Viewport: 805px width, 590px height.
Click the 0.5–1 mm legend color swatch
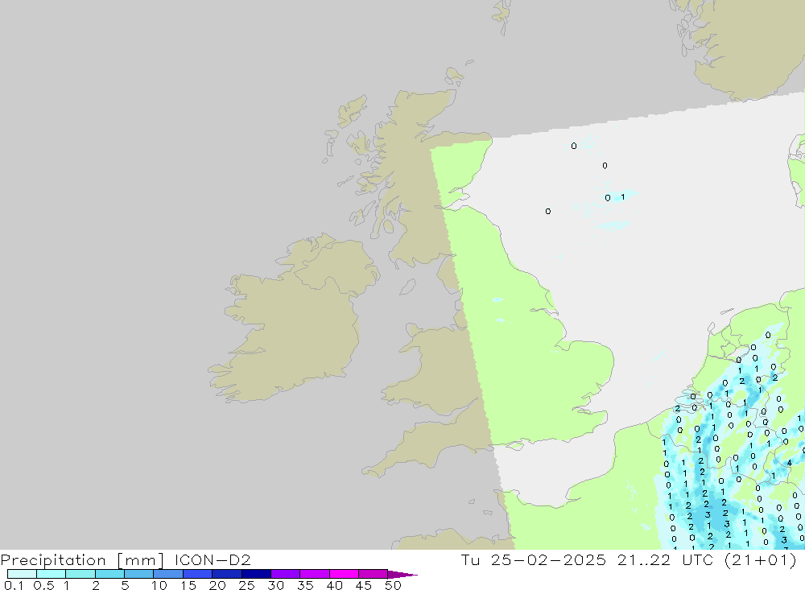click(x=51, y=574)
